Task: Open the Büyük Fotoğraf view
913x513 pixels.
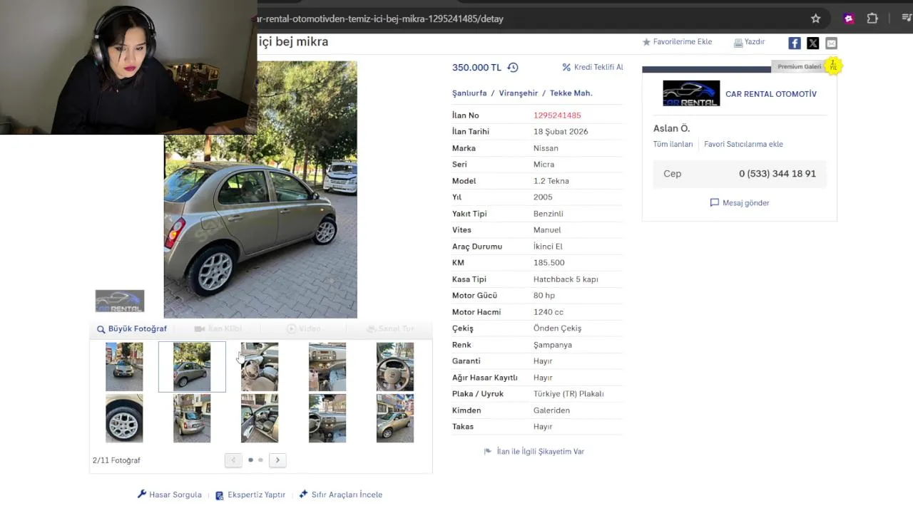Action: pyautogui.click(x=132, y=329)
